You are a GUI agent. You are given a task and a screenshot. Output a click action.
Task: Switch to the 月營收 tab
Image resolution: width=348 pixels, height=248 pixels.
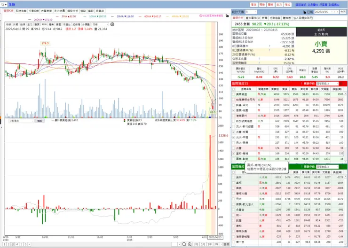(x=101, y=11)
